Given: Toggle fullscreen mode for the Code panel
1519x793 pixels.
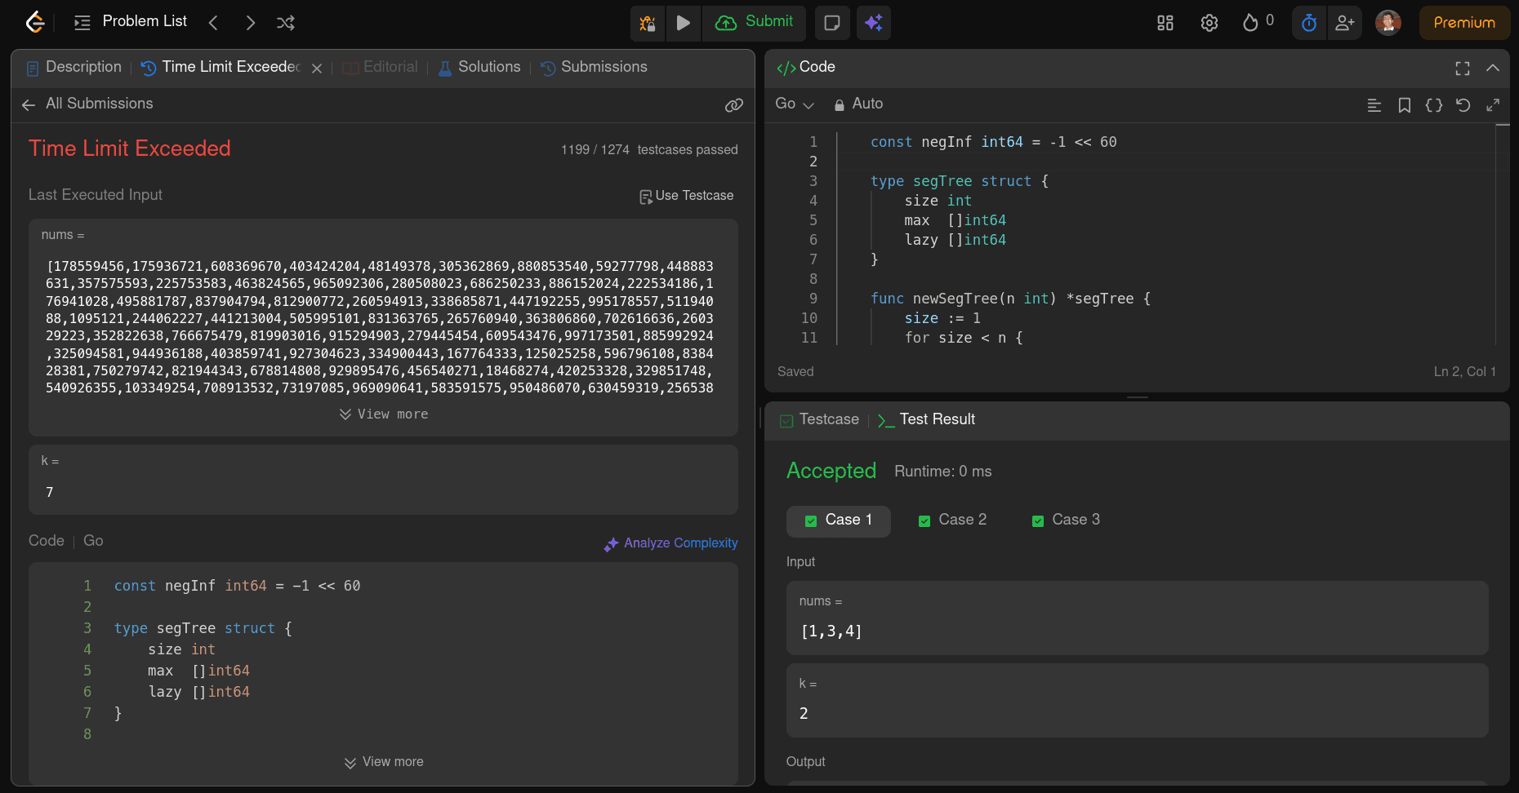Looking at the screenshot, I should 1462,69.
